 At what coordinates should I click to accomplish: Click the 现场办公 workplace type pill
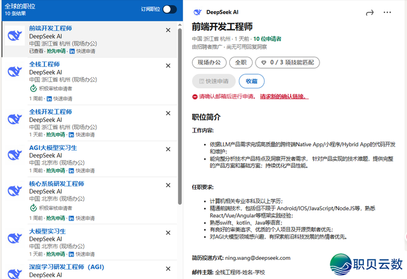(x=209, y=63)
